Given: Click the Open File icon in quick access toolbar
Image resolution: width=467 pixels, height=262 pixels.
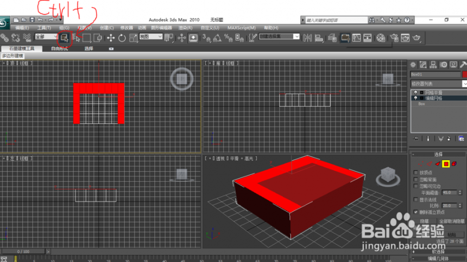Looking at the screenshot, I should [x=24, y=20].
